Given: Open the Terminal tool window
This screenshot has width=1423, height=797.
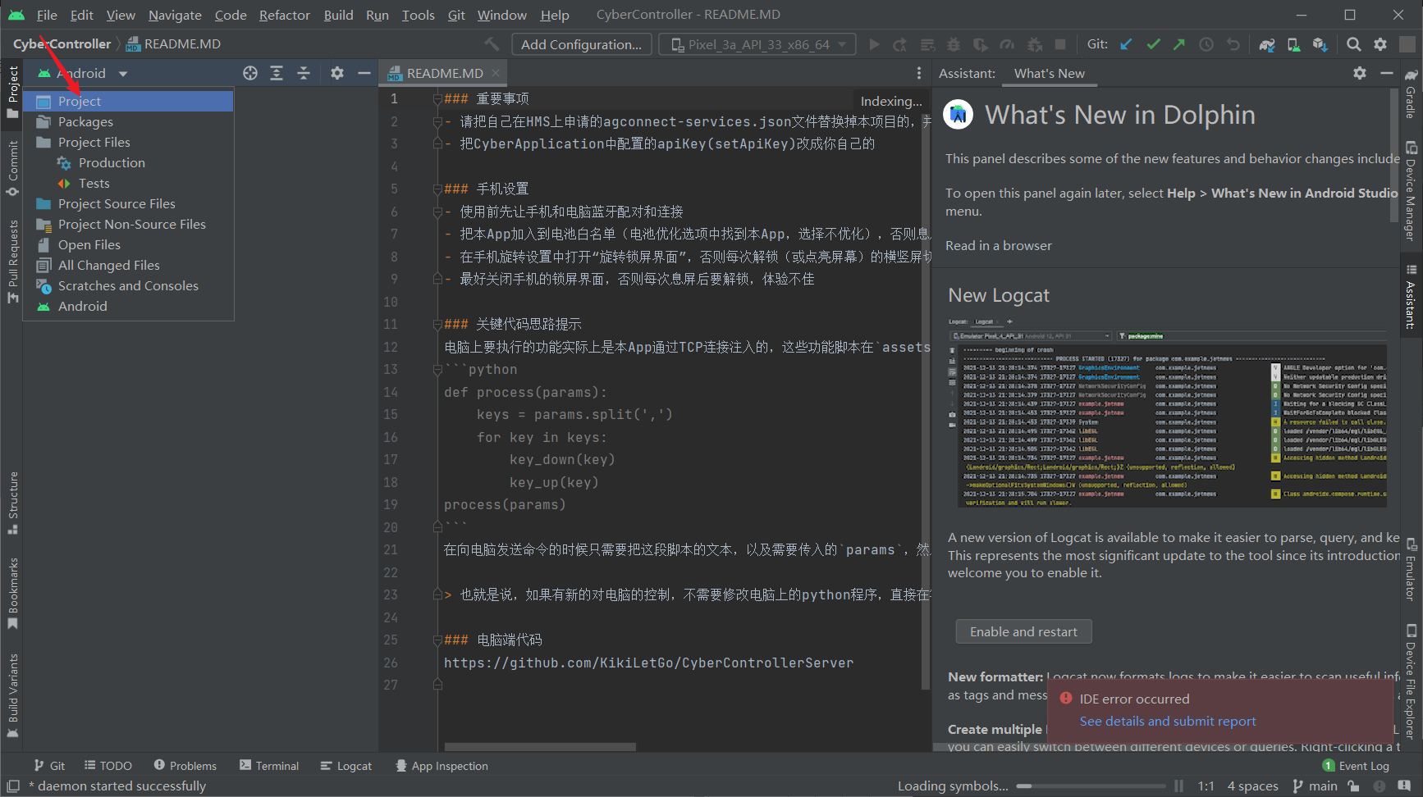Looking at the screenshot, I should point(269,766).
